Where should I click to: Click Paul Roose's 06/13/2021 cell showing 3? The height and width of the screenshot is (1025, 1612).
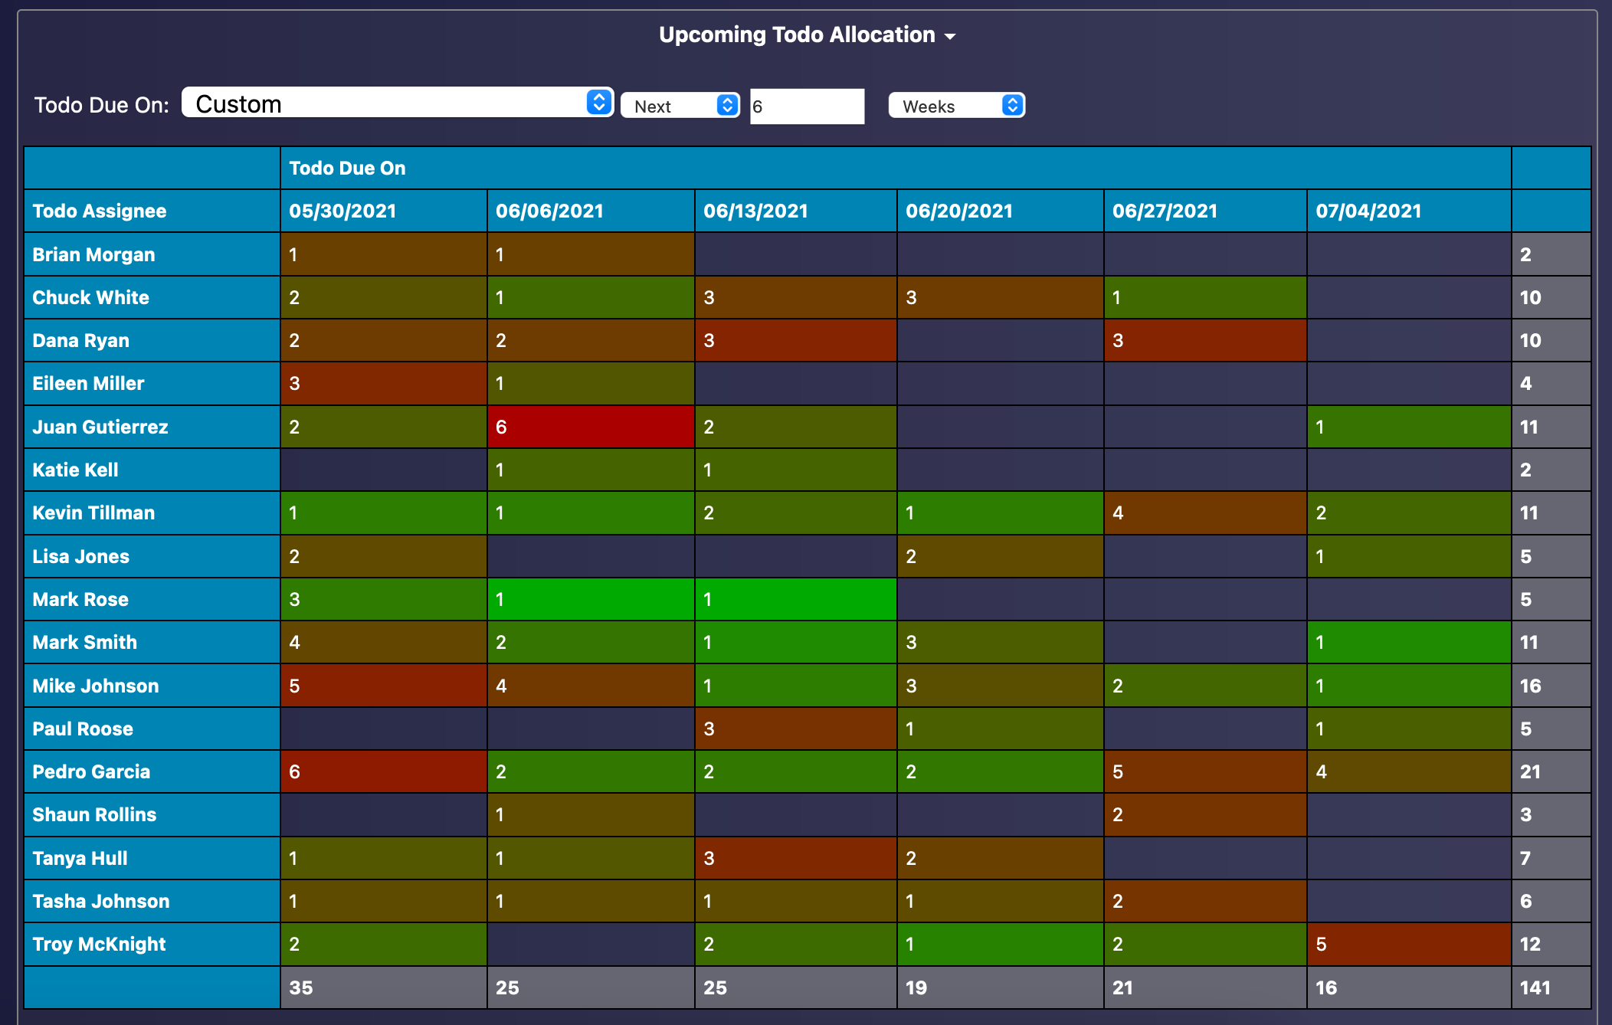(796, 729)
